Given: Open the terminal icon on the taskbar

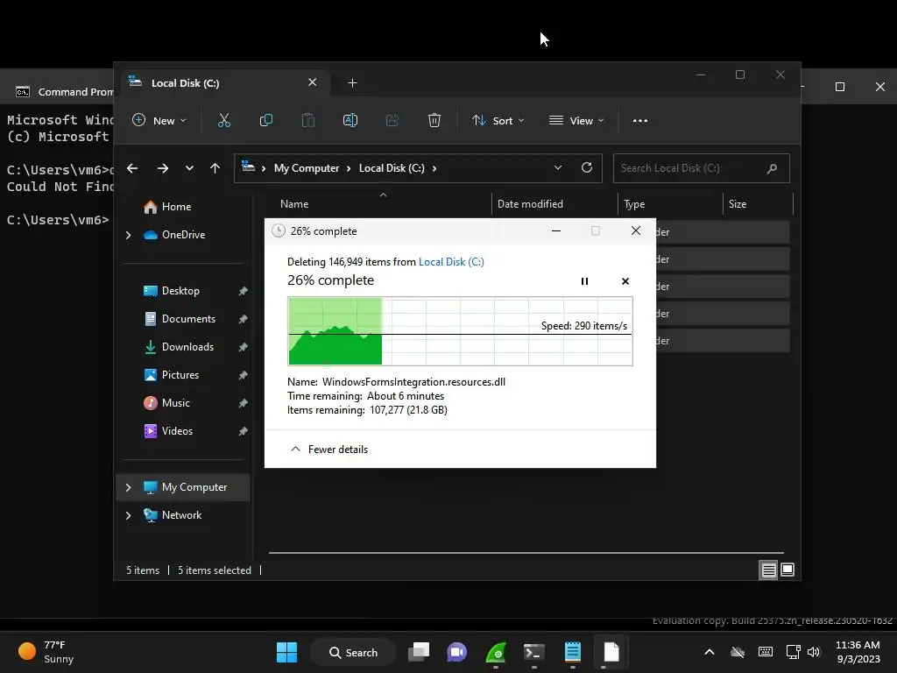Looking at the screenshot, I should [x=533, y=652].
